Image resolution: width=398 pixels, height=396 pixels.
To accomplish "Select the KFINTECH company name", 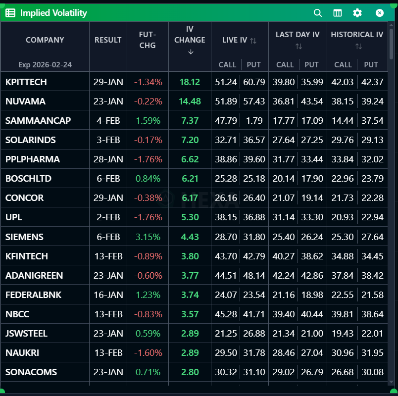I will (27, 256).
